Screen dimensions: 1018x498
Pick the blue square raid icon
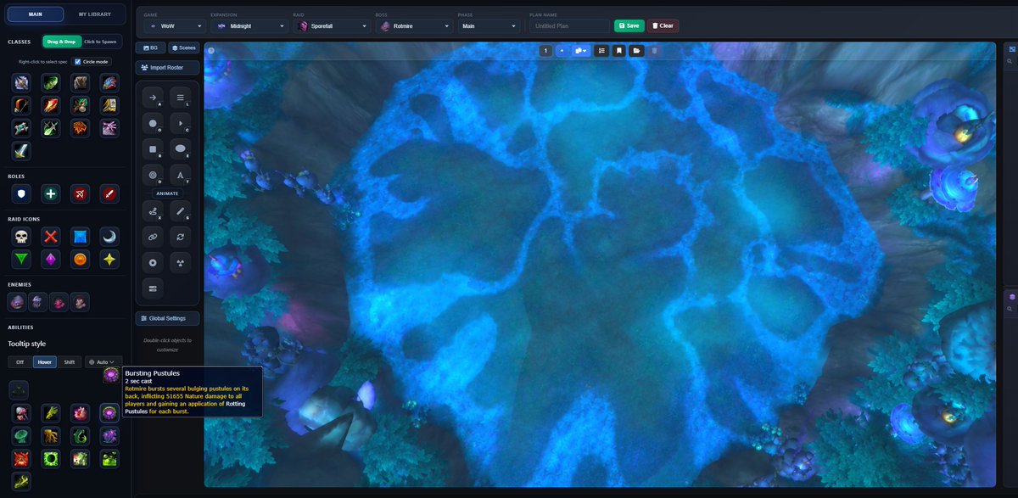[81, 237]
